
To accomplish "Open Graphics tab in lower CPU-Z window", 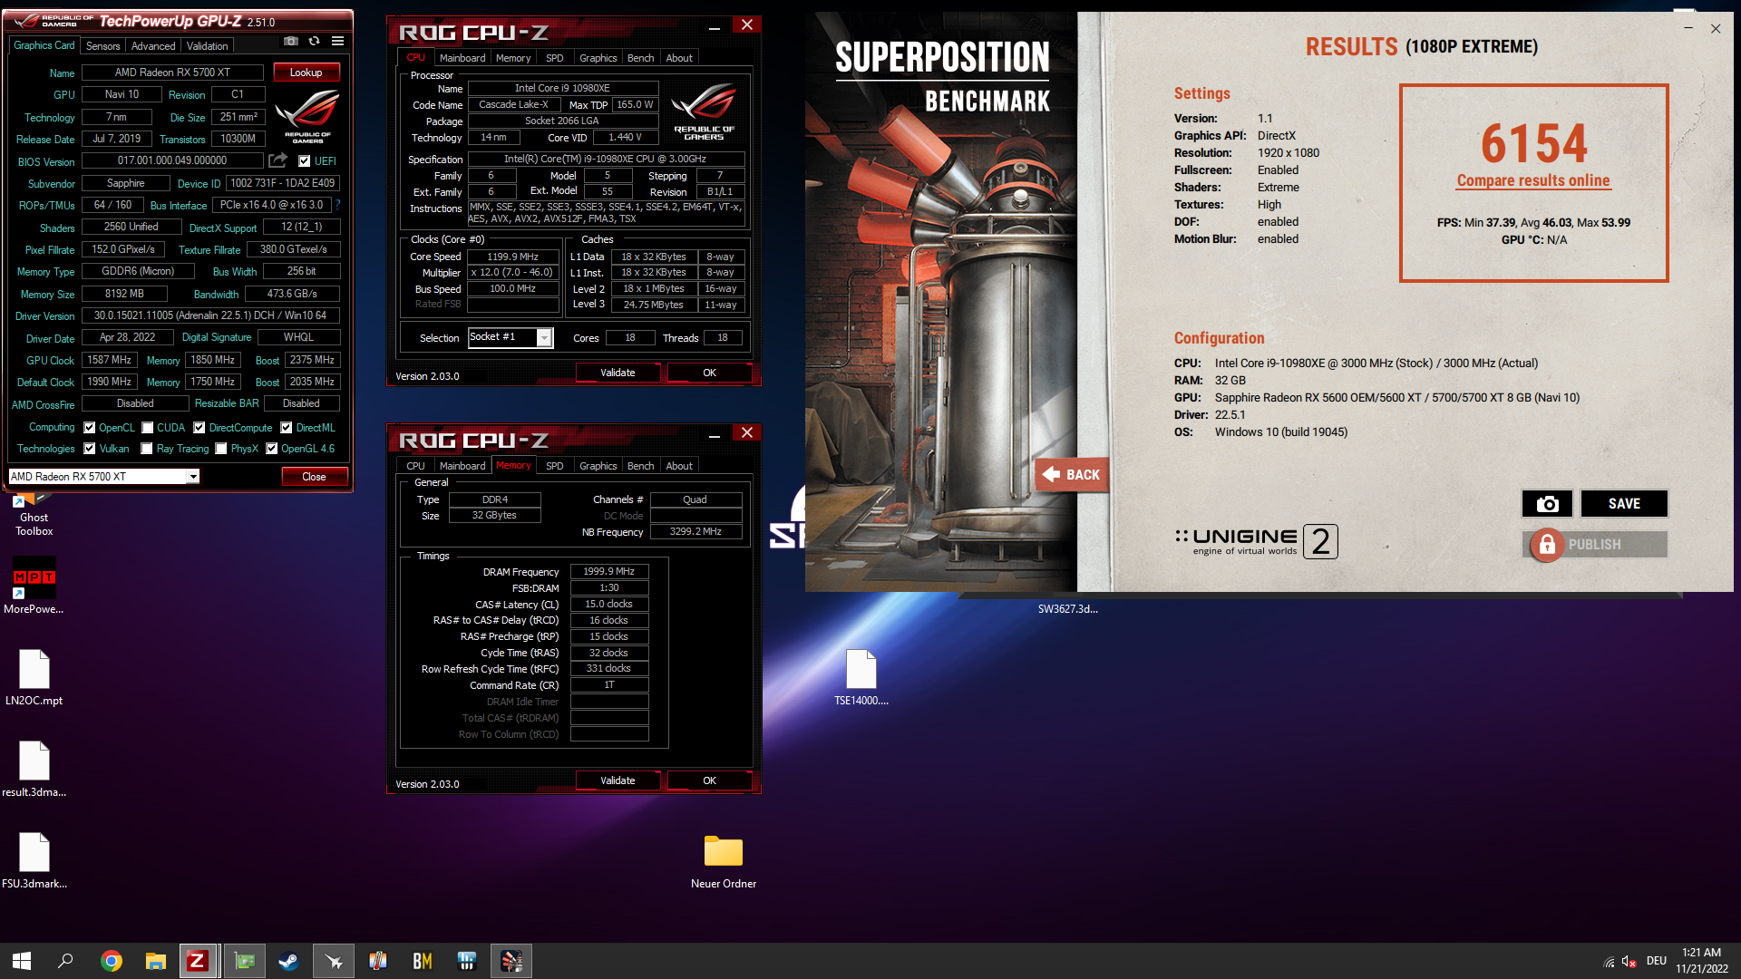I will (x=598, y=466).
